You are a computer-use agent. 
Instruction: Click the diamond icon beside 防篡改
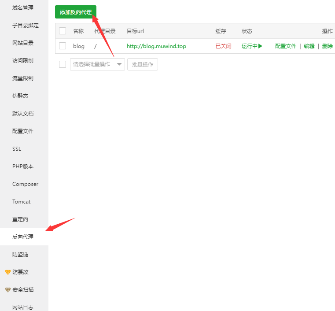(x=8, y=272)
